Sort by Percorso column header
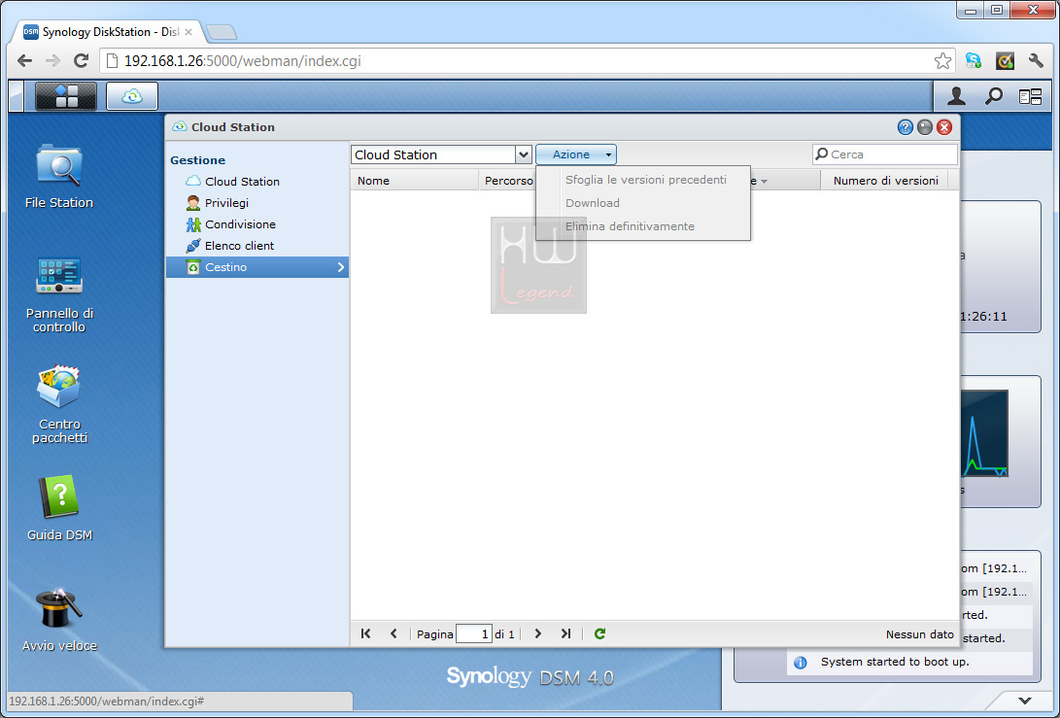Viewport: 1060px width, 718px height. pyautogui.click(x=508, y=181)
